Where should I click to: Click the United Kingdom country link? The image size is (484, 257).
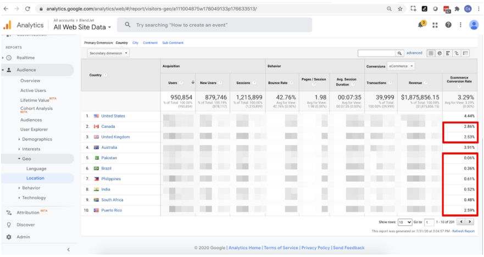pyautogui.click(x=115, y=137)
